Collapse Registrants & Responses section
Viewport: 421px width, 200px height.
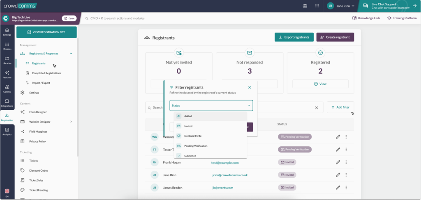click(71, 53)
